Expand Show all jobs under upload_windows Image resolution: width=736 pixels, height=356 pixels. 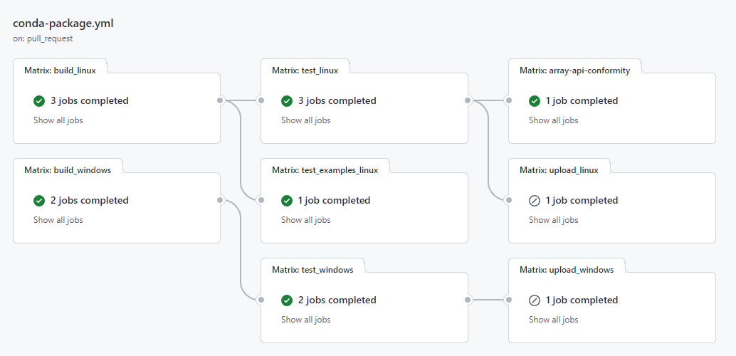click(553, 320)
